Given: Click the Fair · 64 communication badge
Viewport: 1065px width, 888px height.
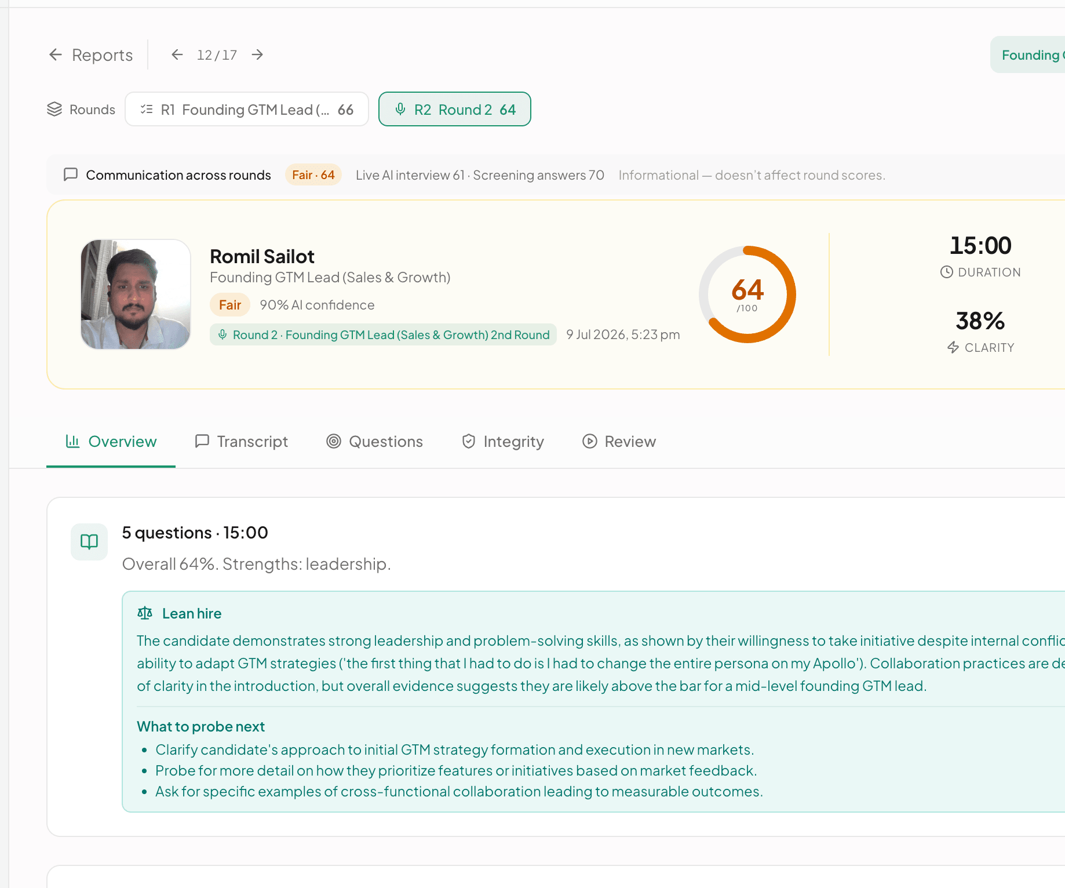Looking at the screenshot, I should [x=313, y=175].
